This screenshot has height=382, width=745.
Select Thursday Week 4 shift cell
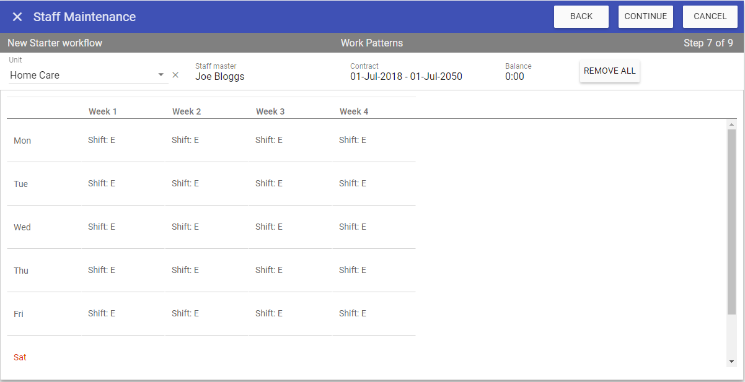(x=353, y=271)
